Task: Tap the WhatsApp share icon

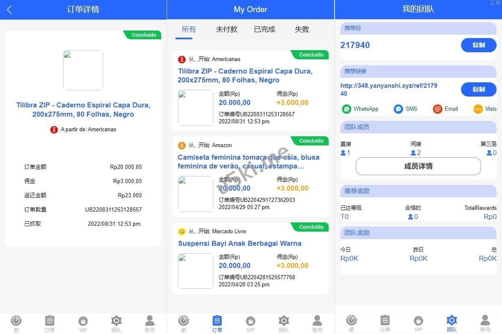Action: click(x=347, y=109)
